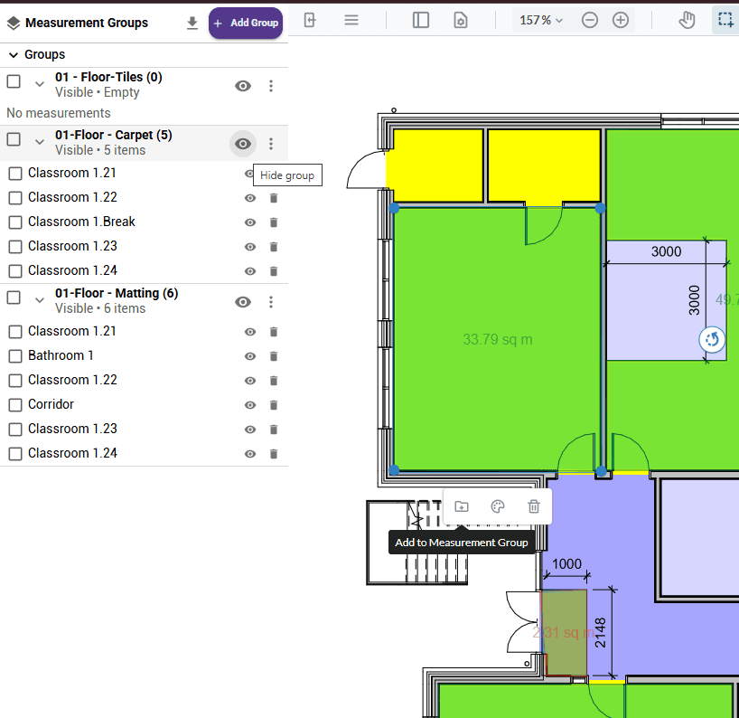
Task: Check Carpet group's Classroom 1.21 checkbox
Action: tap(15, 174)
